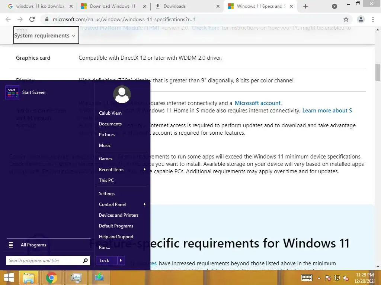Image resolution: width=381 pixels, height=285 pixels.
Task: Open the on-screen keyboard tray icon
Action: [x=307, y=278]
